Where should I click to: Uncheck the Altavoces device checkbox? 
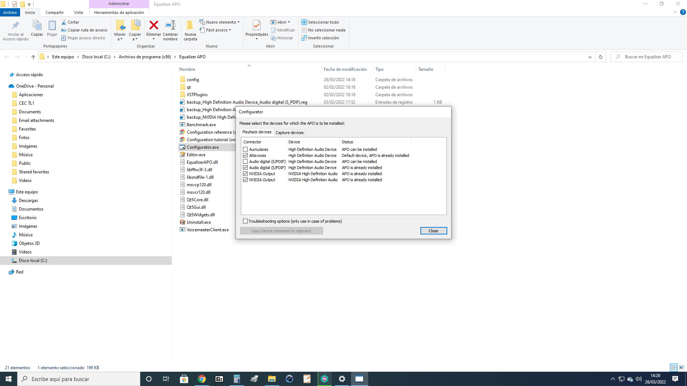click(x=245, y=155)
